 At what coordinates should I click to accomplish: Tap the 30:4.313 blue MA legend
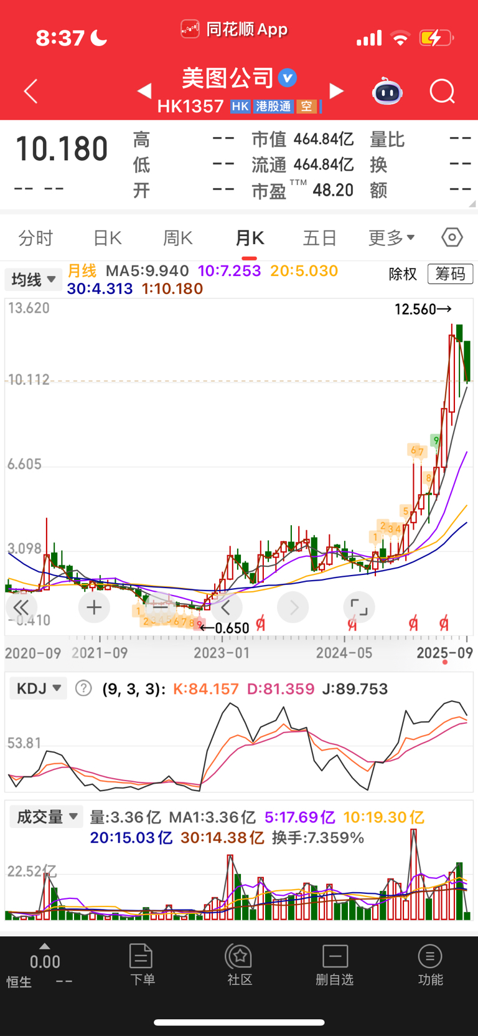(x=100, y=289)
